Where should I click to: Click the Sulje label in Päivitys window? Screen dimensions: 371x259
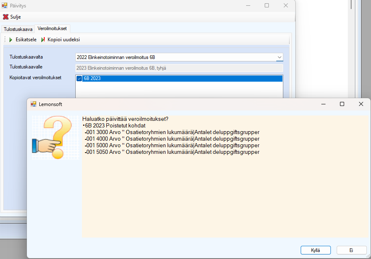coord(15,17)
